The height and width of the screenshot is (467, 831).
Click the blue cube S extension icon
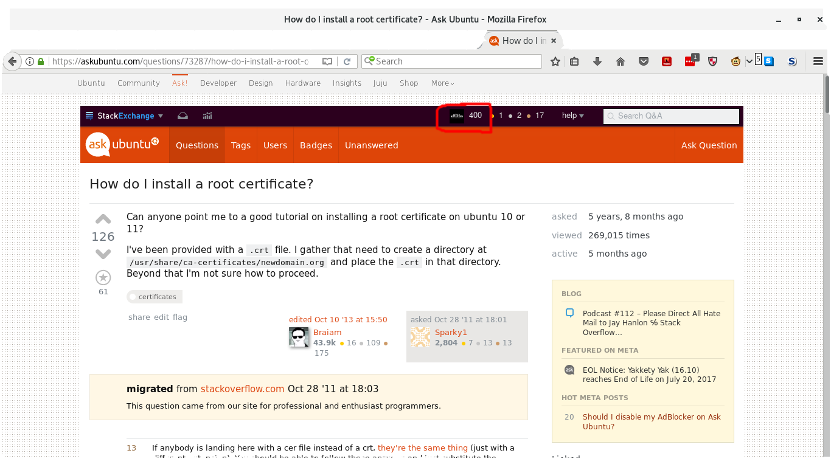(768, 61)
